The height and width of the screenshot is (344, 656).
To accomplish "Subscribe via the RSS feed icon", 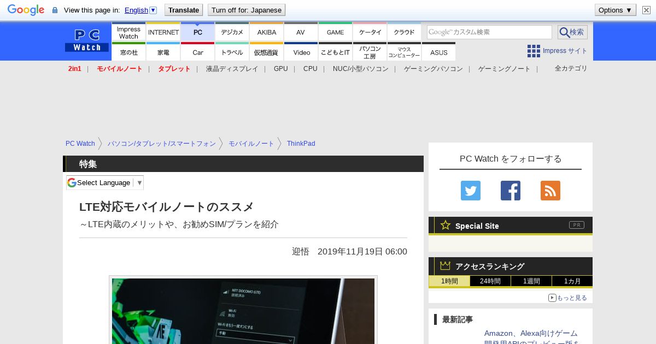I will 550,191.
